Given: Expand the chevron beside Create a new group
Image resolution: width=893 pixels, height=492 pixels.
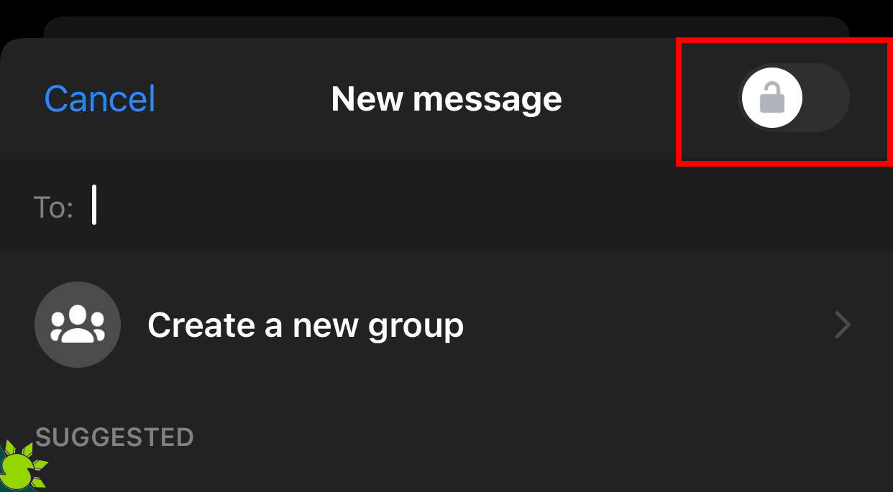Looking at the screenshot, I should [843, 325].
